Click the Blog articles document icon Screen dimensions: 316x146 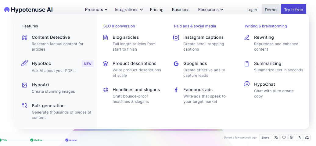[106, 37]
